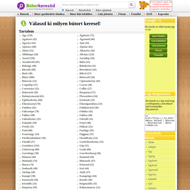The width and height of the screenshot is (190, 190).
Task: Click the red arrow before Fórum menu
Action: 117,14
